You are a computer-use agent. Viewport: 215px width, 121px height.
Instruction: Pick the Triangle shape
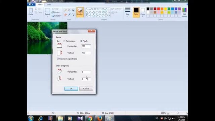106,9
